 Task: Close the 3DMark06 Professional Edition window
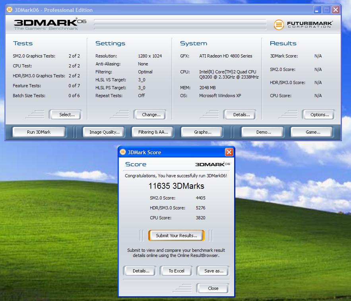click(x=335, y=10)
